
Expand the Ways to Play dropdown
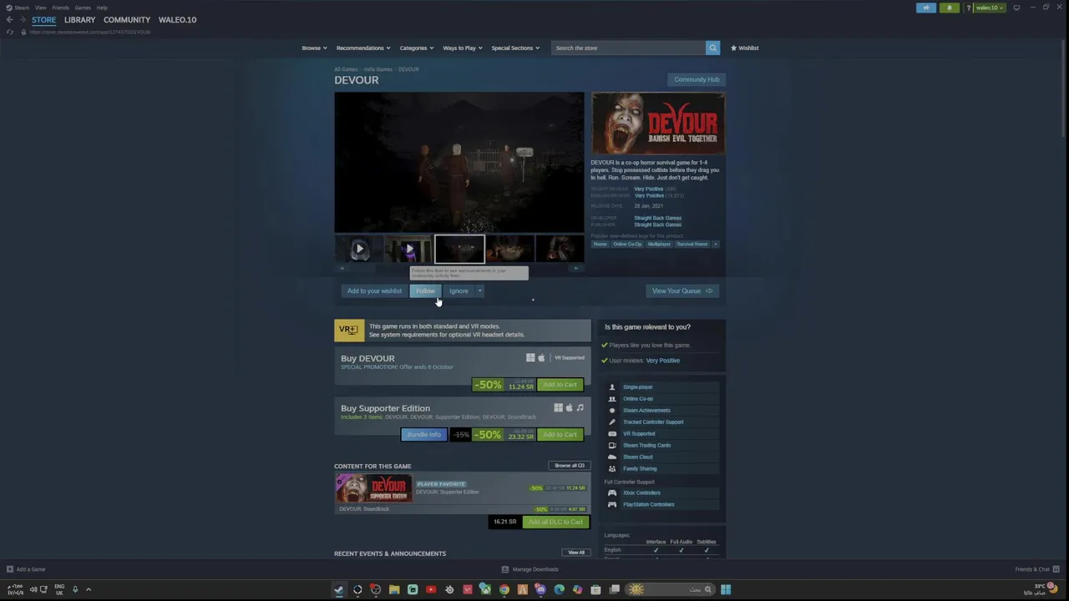[462, 48]
